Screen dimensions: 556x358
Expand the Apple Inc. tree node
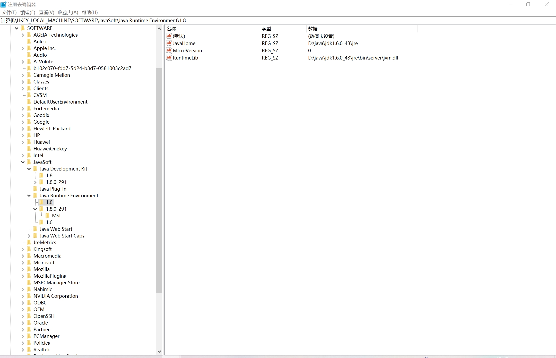coord(23,48)
